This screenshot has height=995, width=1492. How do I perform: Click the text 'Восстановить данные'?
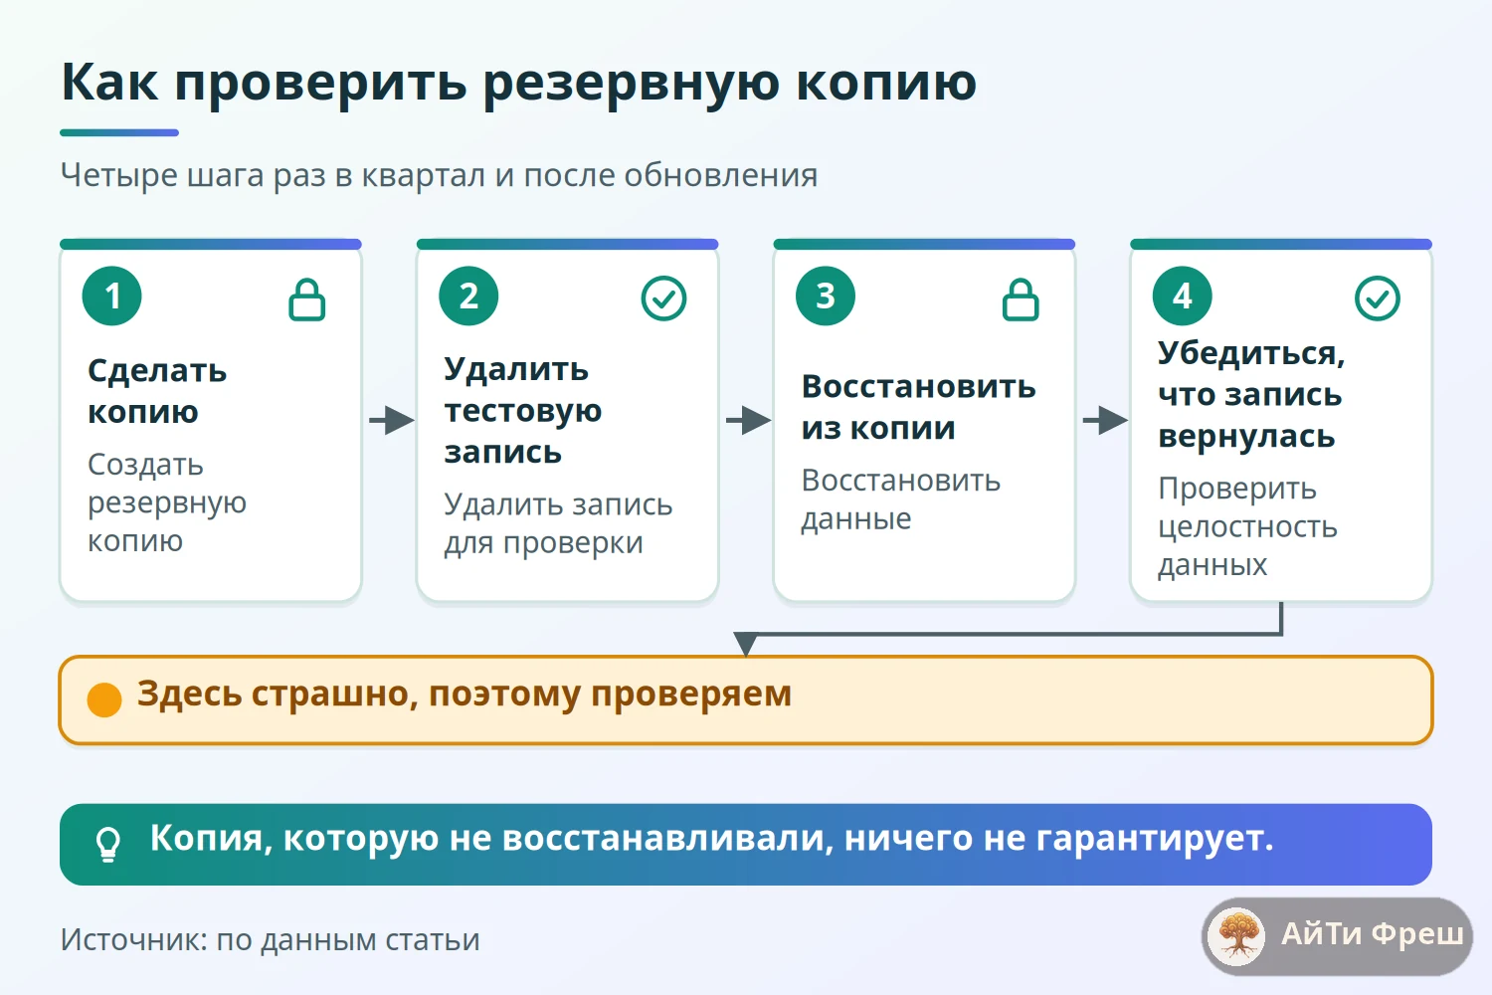point(901,499)
